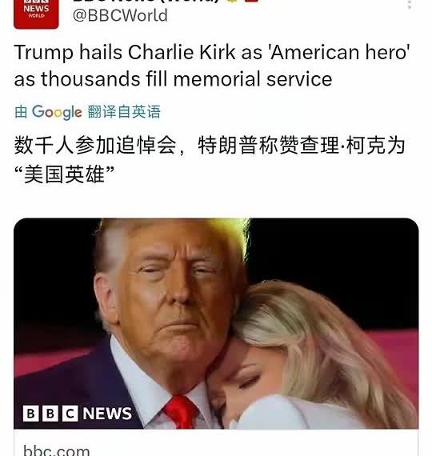Click the link card footer below image
The height and width of the screenshot is (456, 432).
pyautogui.click(x=216, y=442)
